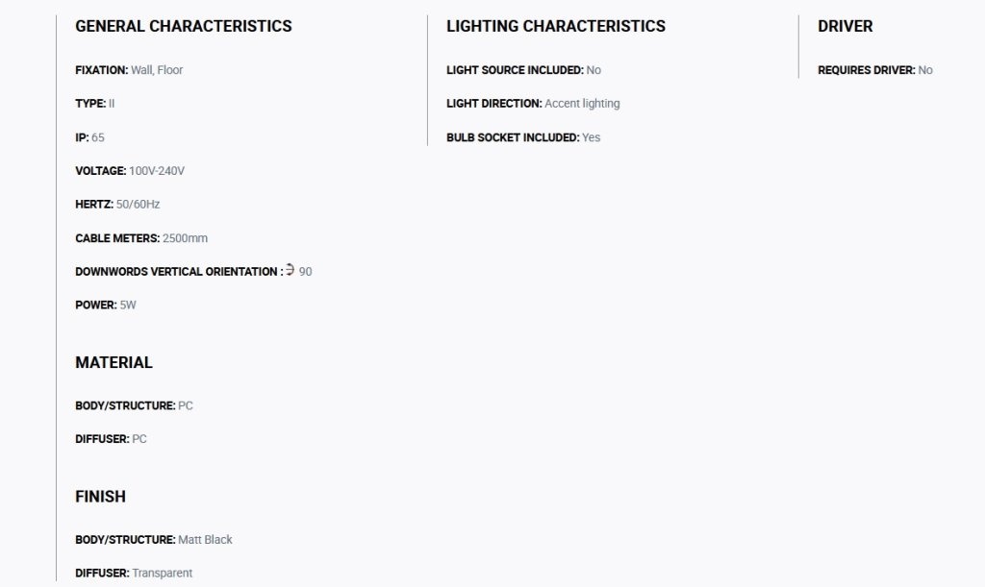Click the Type II value

tap(112, 104)
